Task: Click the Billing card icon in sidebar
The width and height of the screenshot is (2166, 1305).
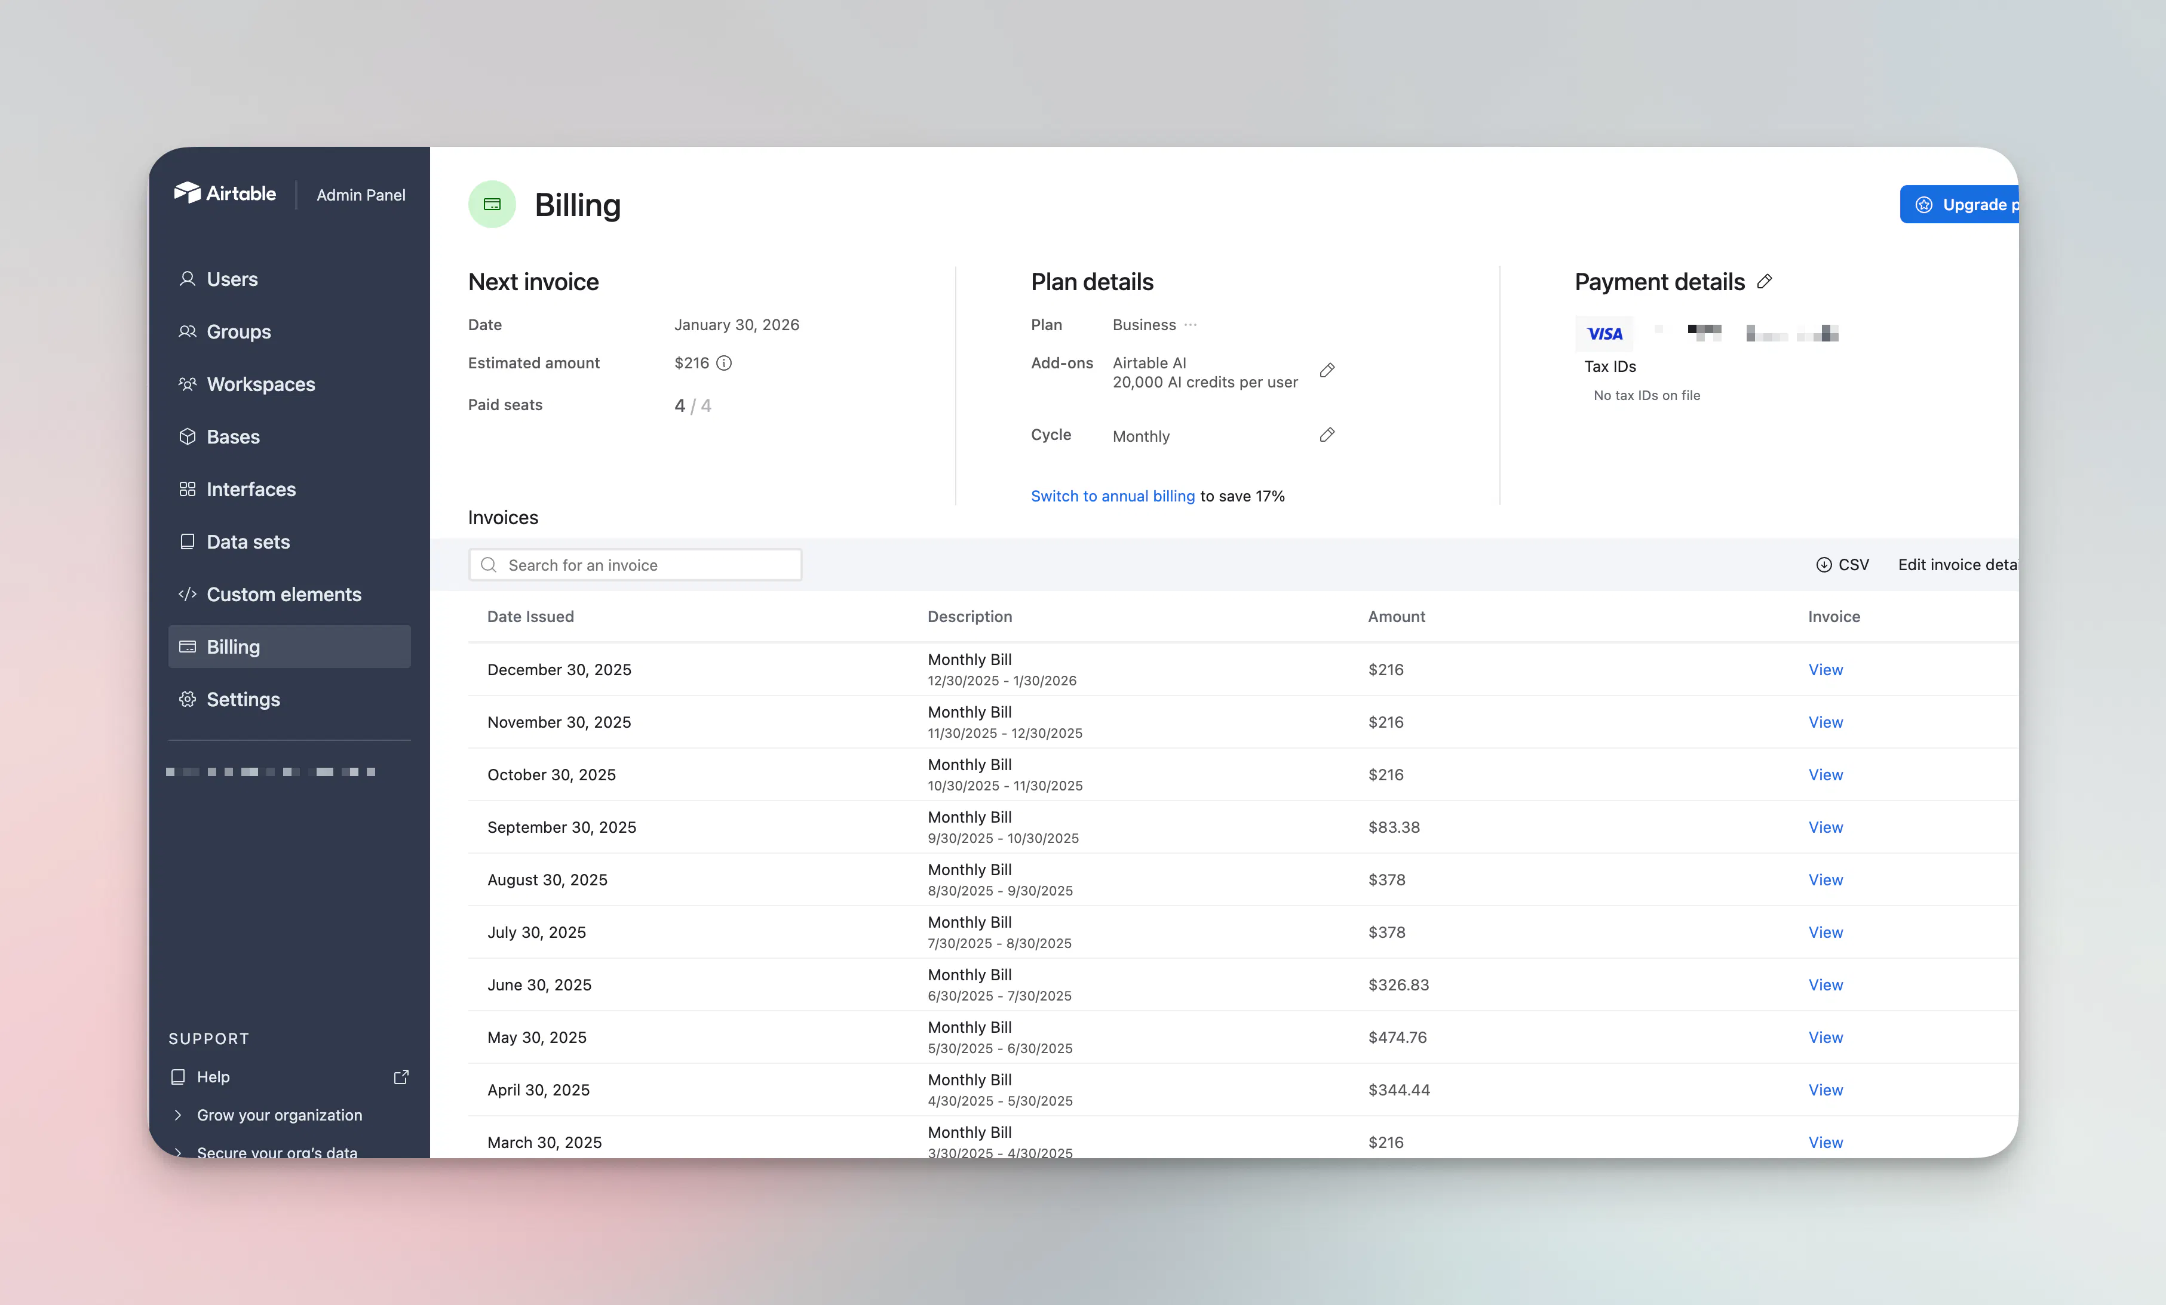Action: coord(187,647)
